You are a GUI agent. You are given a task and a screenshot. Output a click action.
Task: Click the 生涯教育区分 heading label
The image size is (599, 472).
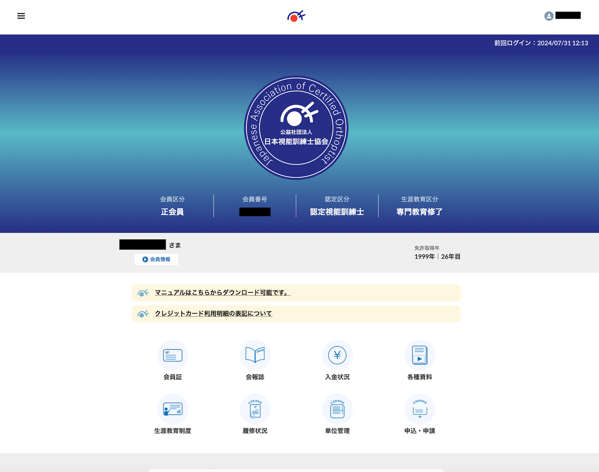[x=420, y=199]
